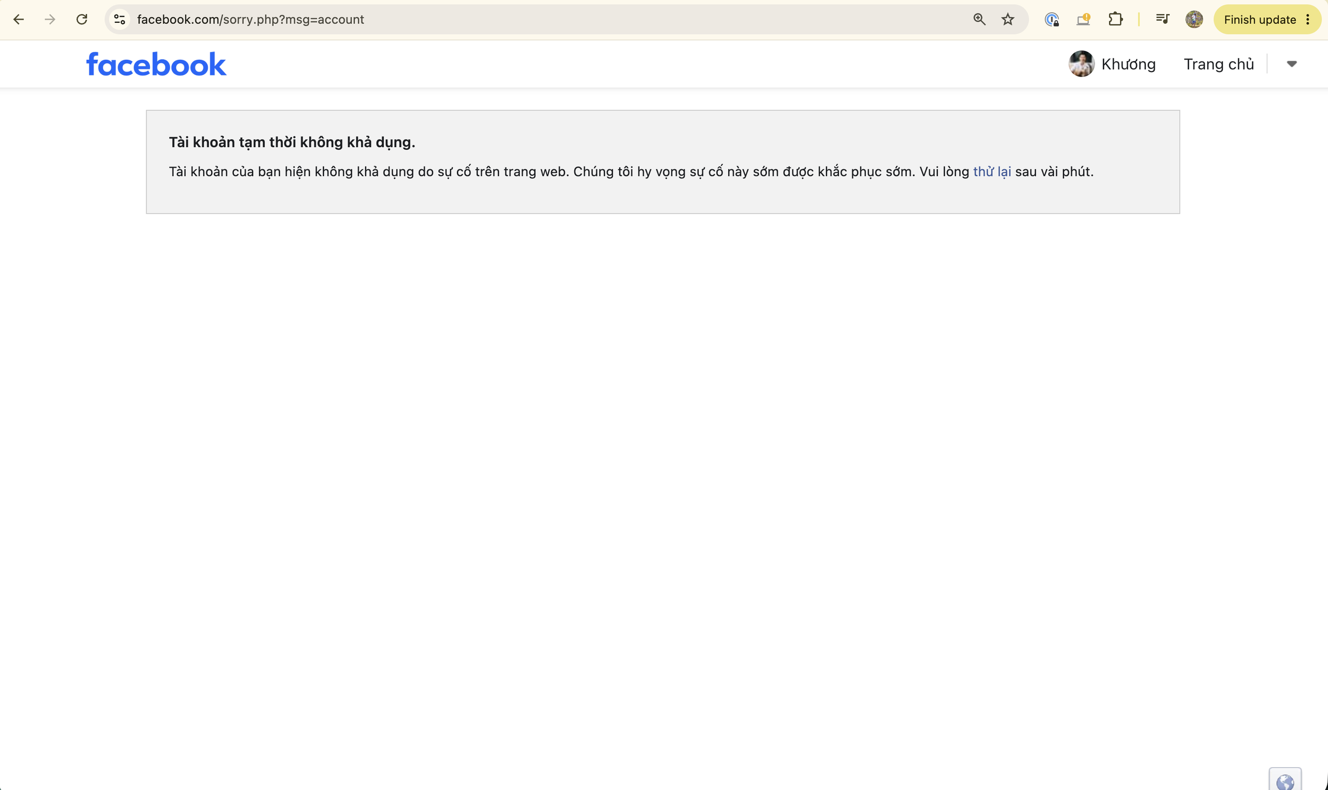Click the globe icon at bottom right
The image size is (1328, 790).
click(1285, 782)
